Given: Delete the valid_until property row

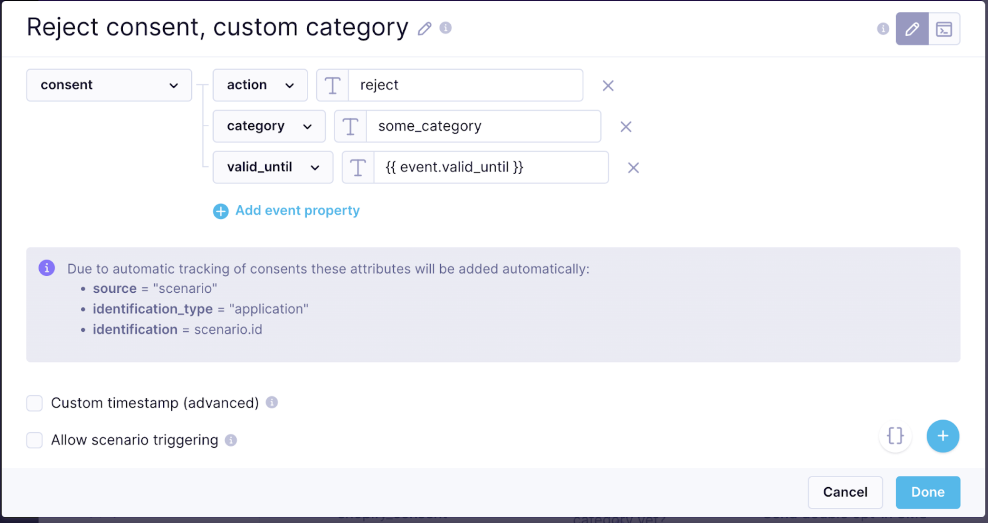Looking at the screenshot, I should [633, 168].
